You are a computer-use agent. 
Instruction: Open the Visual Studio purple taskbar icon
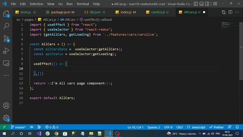click(x=39, y=134)
